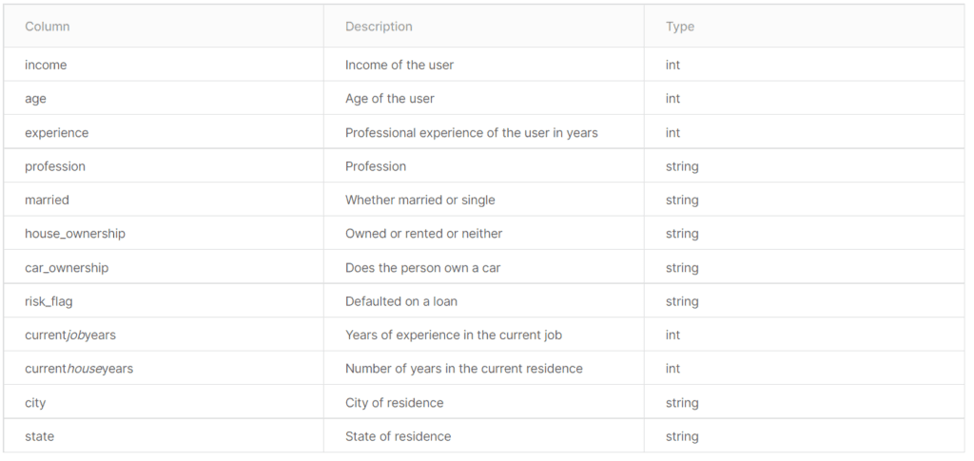Image resolution: width=974 pixels, height=461 pixels.
Task: Click the Column header cell
Action: [x=48, y=27]
